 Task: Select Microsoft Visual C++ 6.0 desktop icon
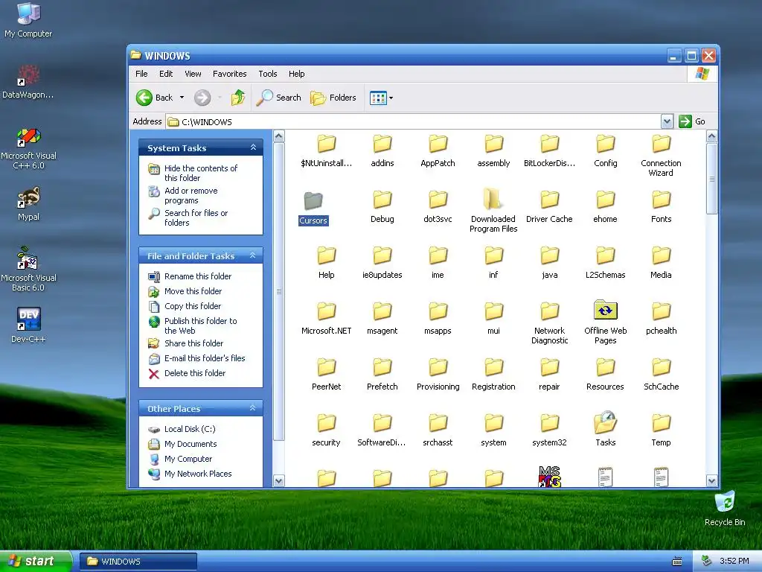[28, 148]
